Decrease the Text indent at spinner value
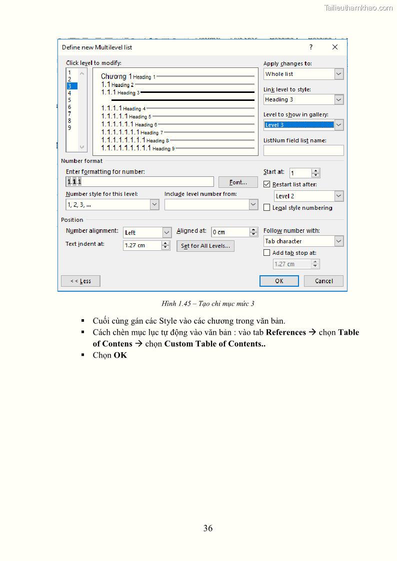The width and height of the screenshot is (397, 561). (x=165, y=248)
